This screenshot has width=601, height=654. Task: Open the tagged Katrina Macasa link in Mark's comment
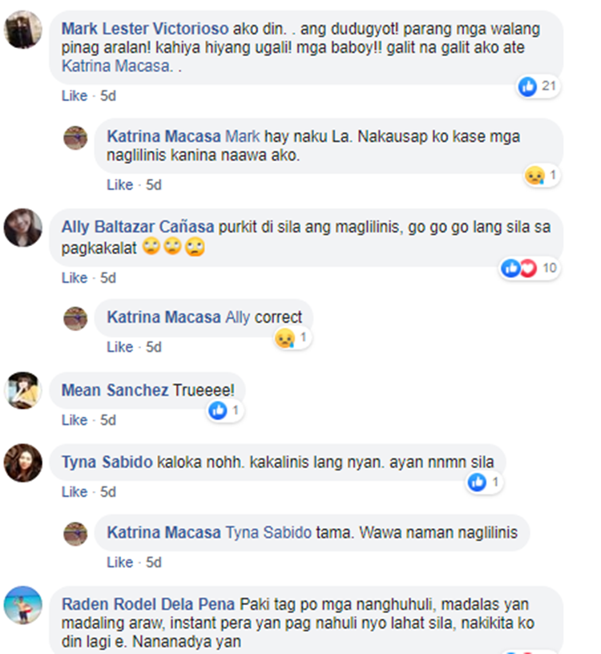115,66
